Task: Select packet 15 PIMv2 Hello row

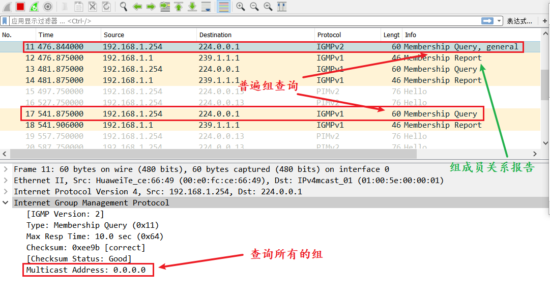Action: (270, 92)
